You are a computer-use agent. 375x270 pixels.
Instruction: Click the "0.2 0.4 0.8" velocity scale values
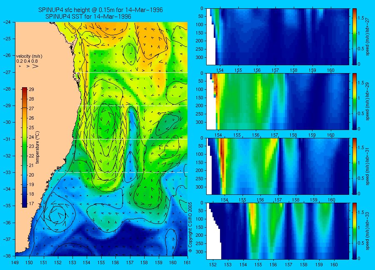pos(27,61)
